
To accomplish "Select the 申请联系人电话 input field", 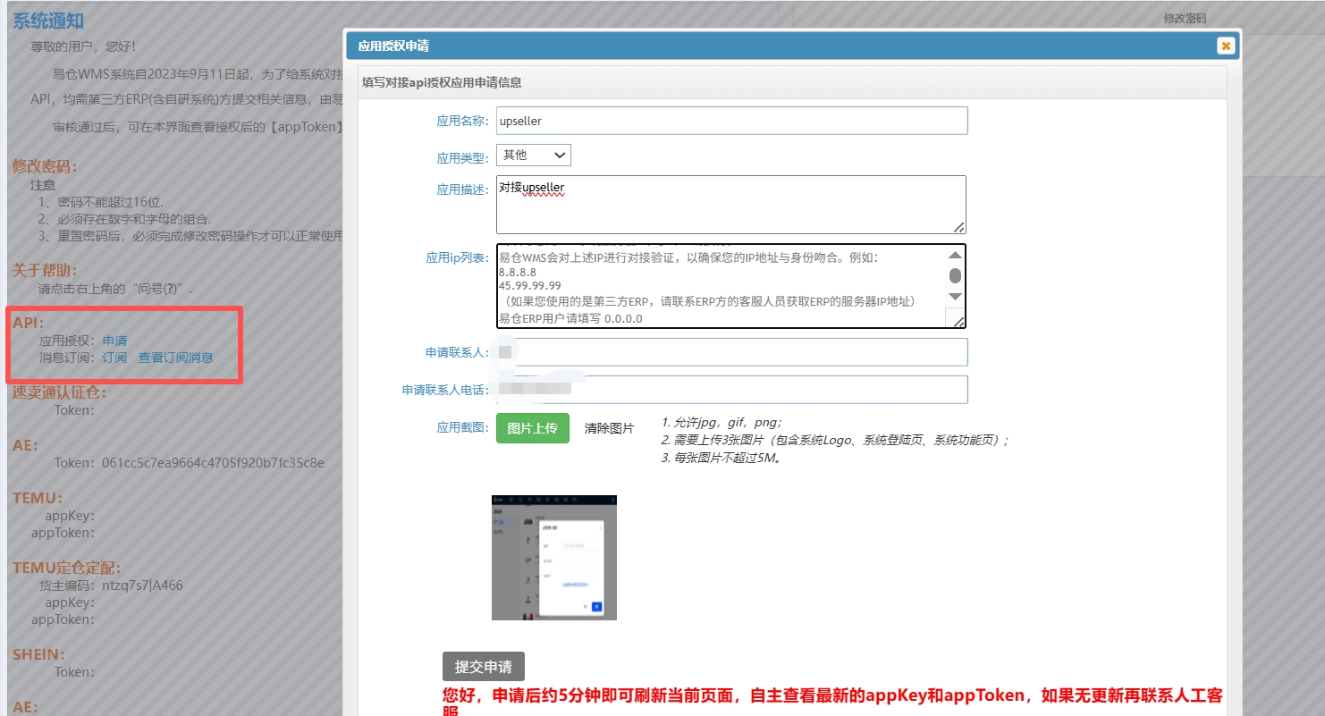I will click(731, 390).
